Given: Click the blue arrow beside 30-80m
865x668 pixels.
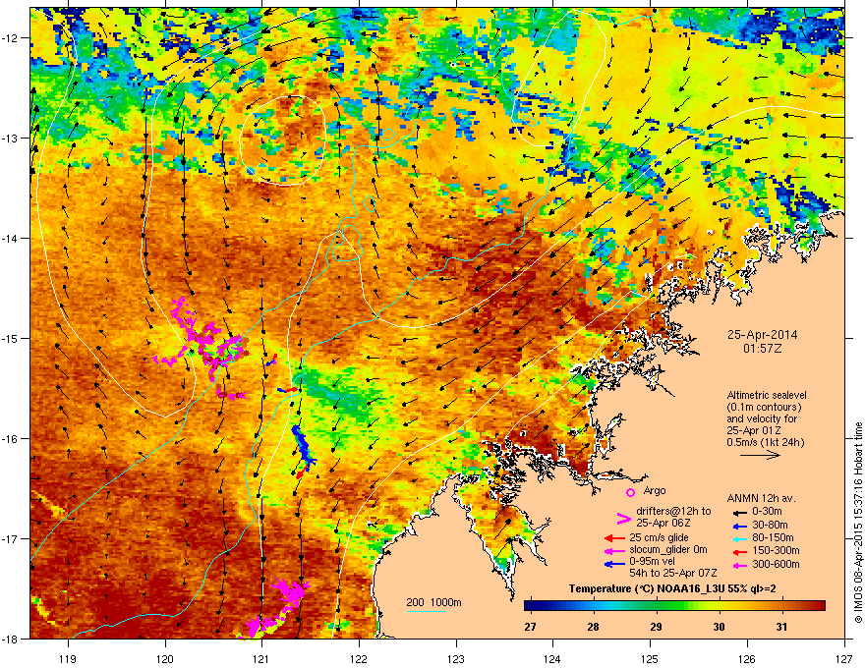Looking at the screenshot, I should click(738, 526).
